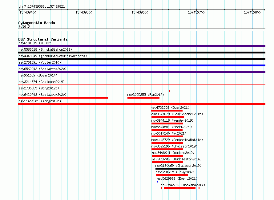This screenshot has width=274, height=200.
Task: Click ruler position 157439400
Action: (x=28, y=12)
